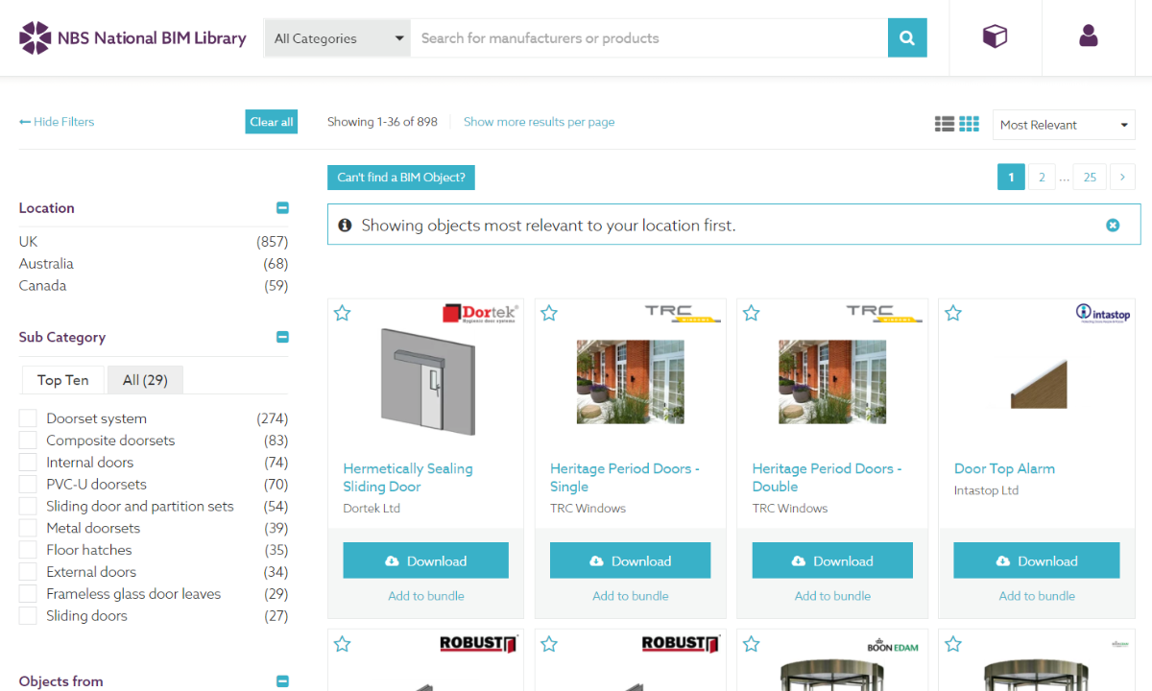Screen dimensions: 1152x691
Task: Check the Sliding doors filter
Action: click(x=28, y=616)
